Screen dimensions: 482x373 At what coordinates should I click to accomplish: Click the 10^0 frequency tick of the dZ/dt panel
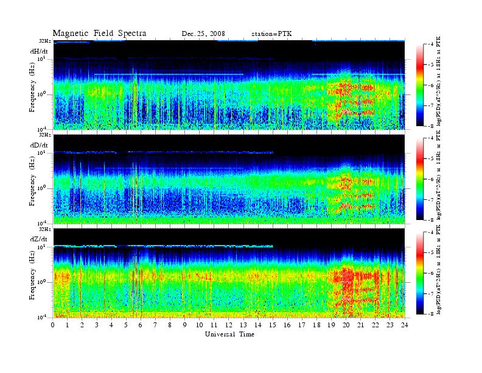coord(41,282)
